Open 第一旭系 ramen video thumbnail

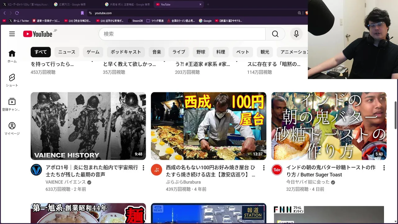pos(88,213)
